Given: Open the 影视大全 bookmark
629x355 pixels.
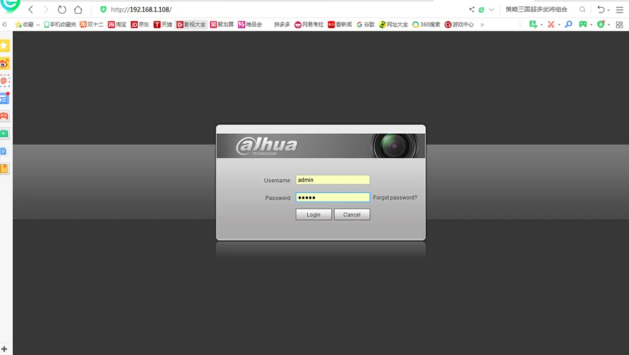Looking at the screenshot, I should [191, 25].
